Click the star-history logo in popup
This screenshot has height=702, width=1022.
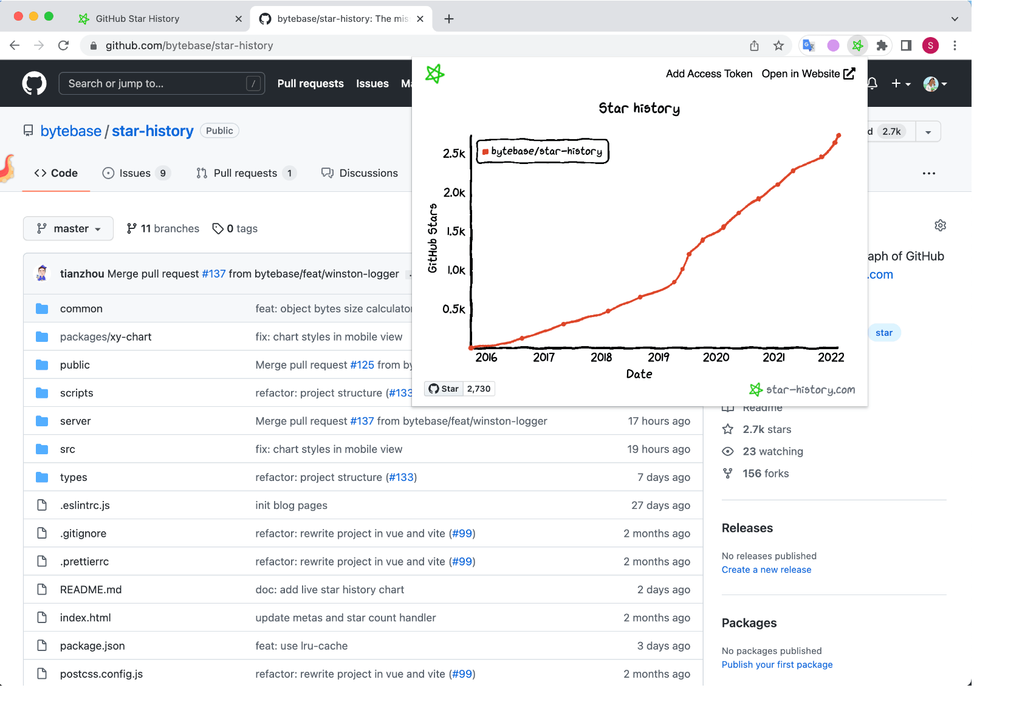(x=435, y=74)
